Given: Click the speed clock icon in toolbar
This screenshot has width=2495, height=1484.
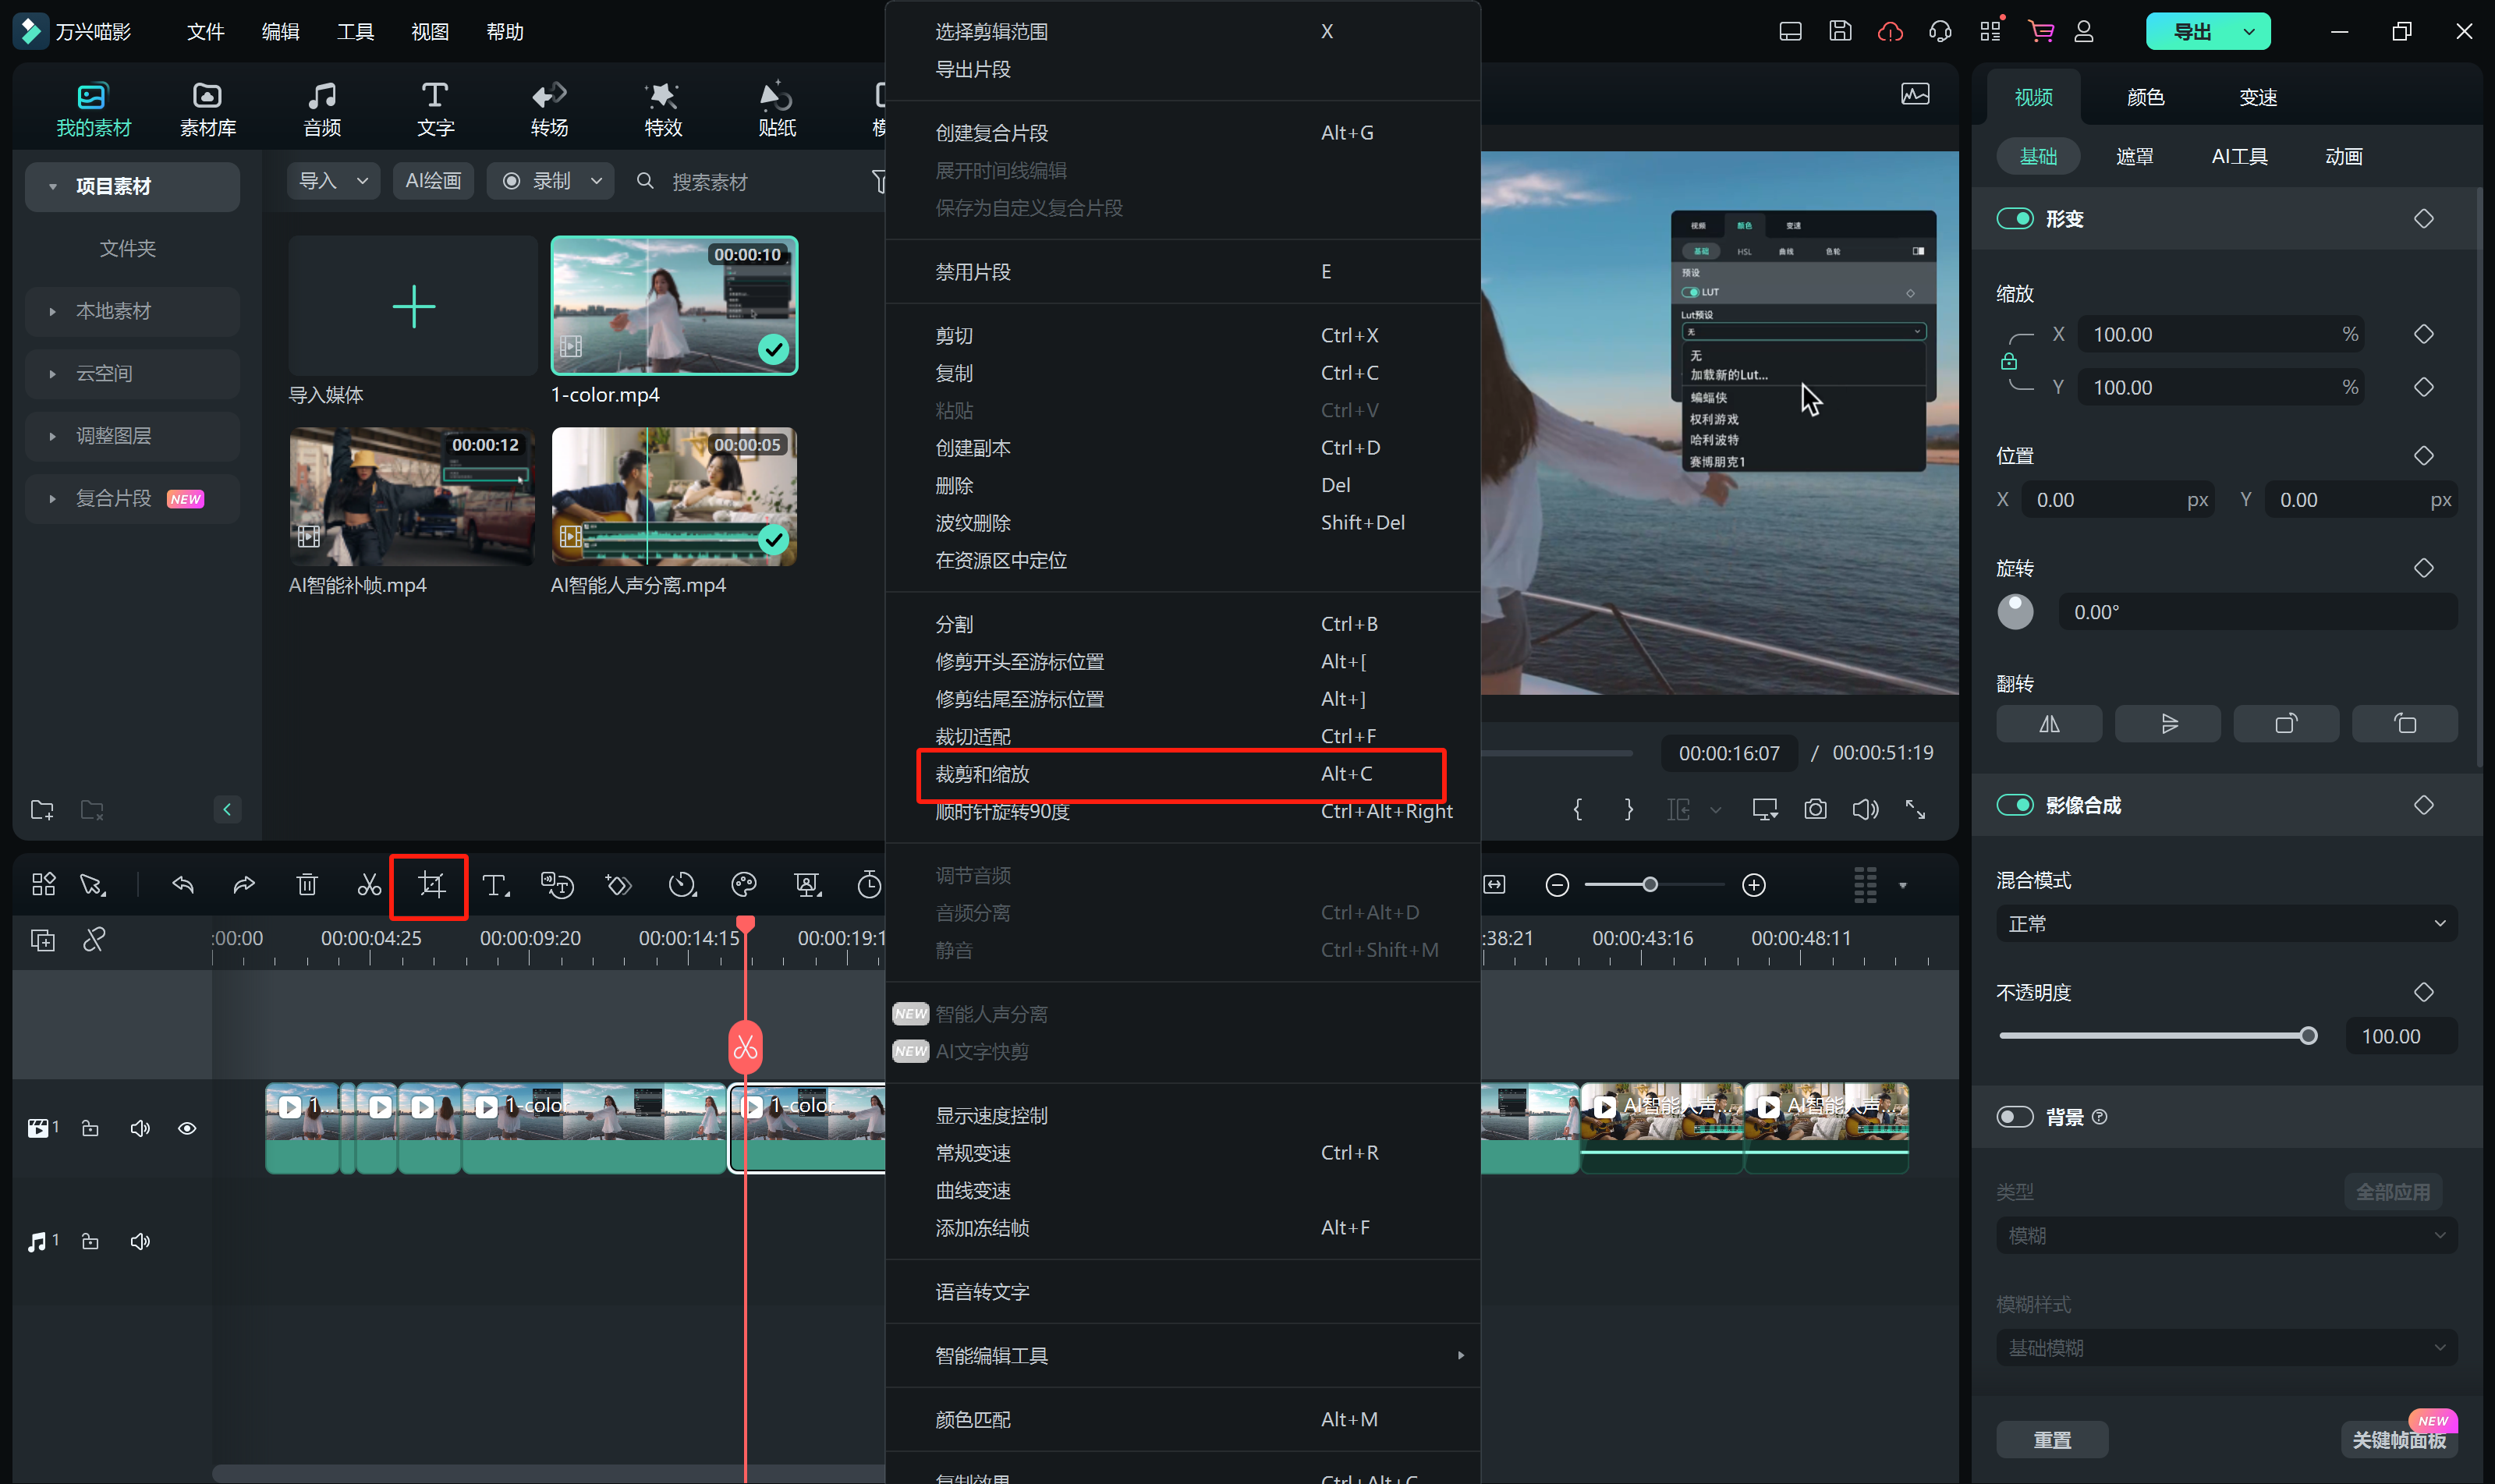Looking at the screenshot, I should coord(682,885).
